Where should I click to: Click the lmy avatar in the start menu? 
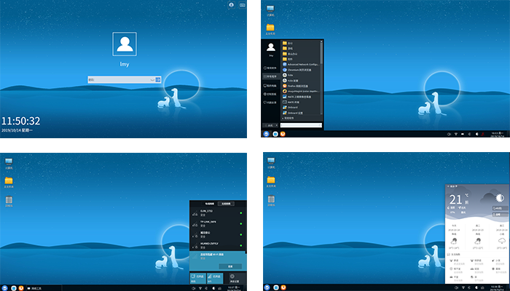[270, 47]
